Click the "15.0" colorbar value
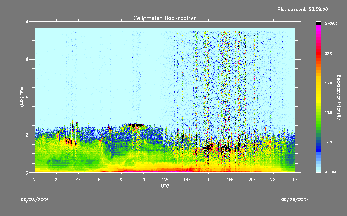This screenshot has height=216, width=347. 328,83
